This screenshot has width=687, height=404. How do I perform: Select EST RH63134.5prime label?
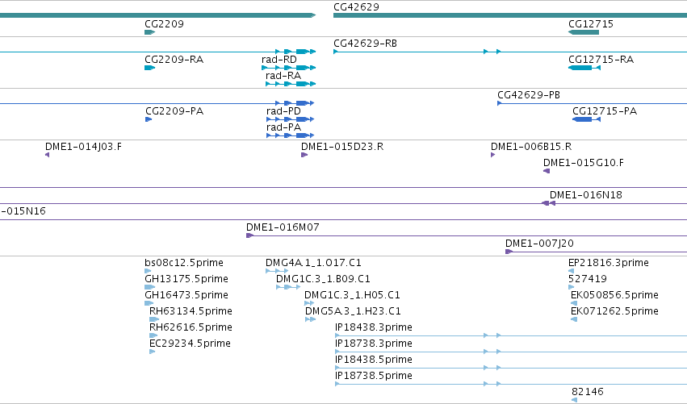191,311
